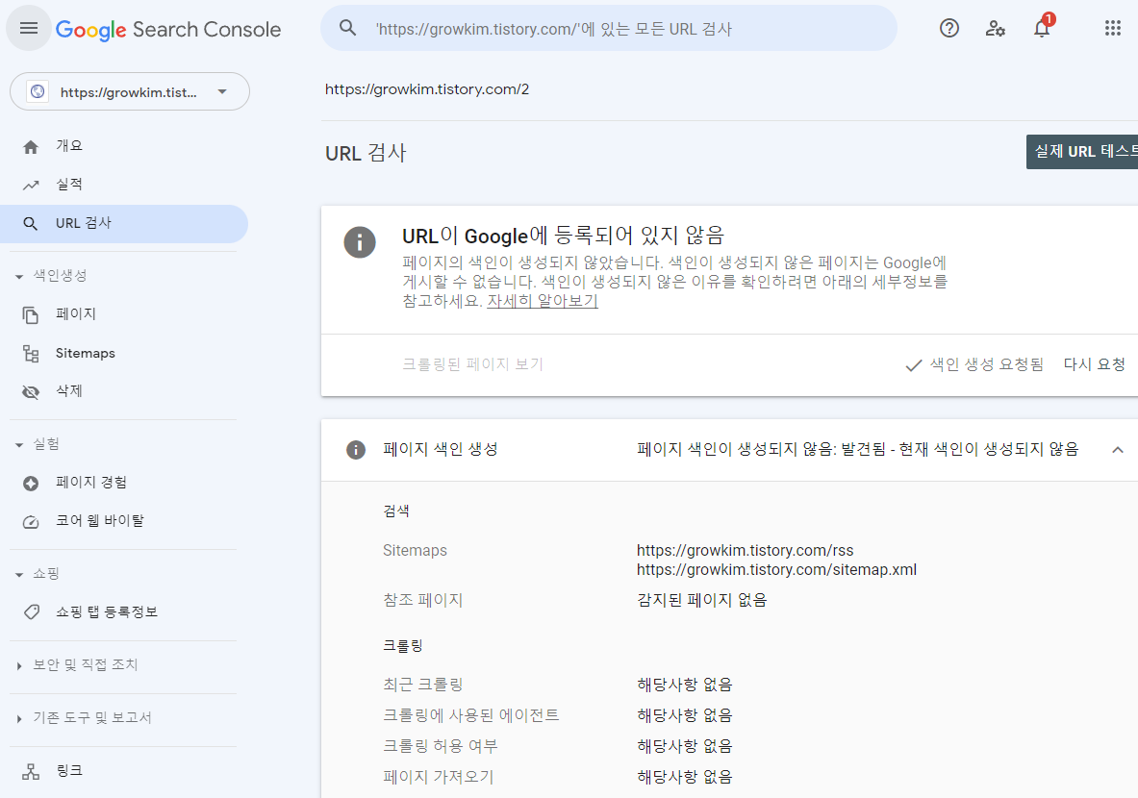The width and height of the screenshot is (1138, 798).
Task: Collapse the 실험 section
Action: (x=19, y=445)
